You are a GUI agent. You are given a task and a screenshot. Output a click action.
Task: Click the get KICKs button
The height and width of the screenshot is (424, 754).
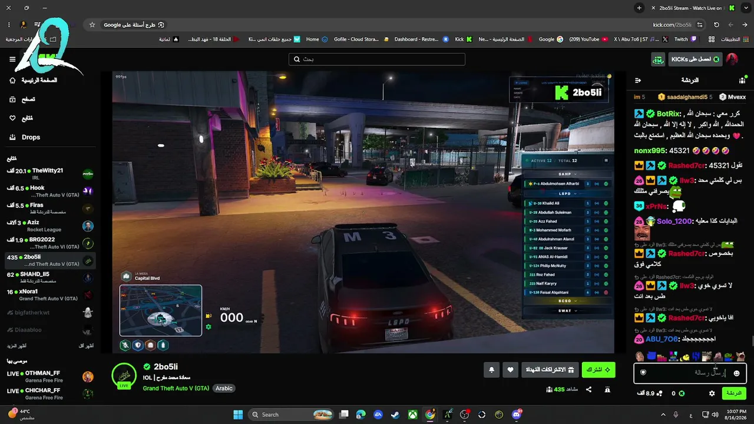tap(696, 59)
